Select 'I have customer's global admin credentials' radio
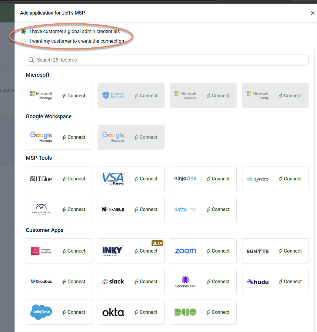 (24, 32)
